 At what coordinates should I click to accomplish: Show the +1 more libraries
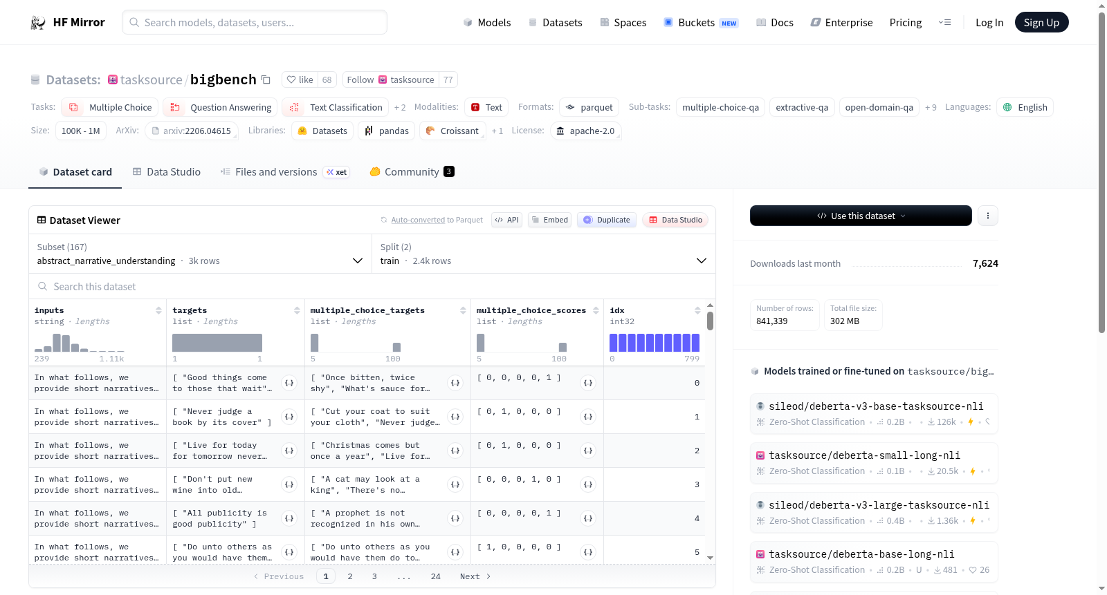tap(497, 131)
